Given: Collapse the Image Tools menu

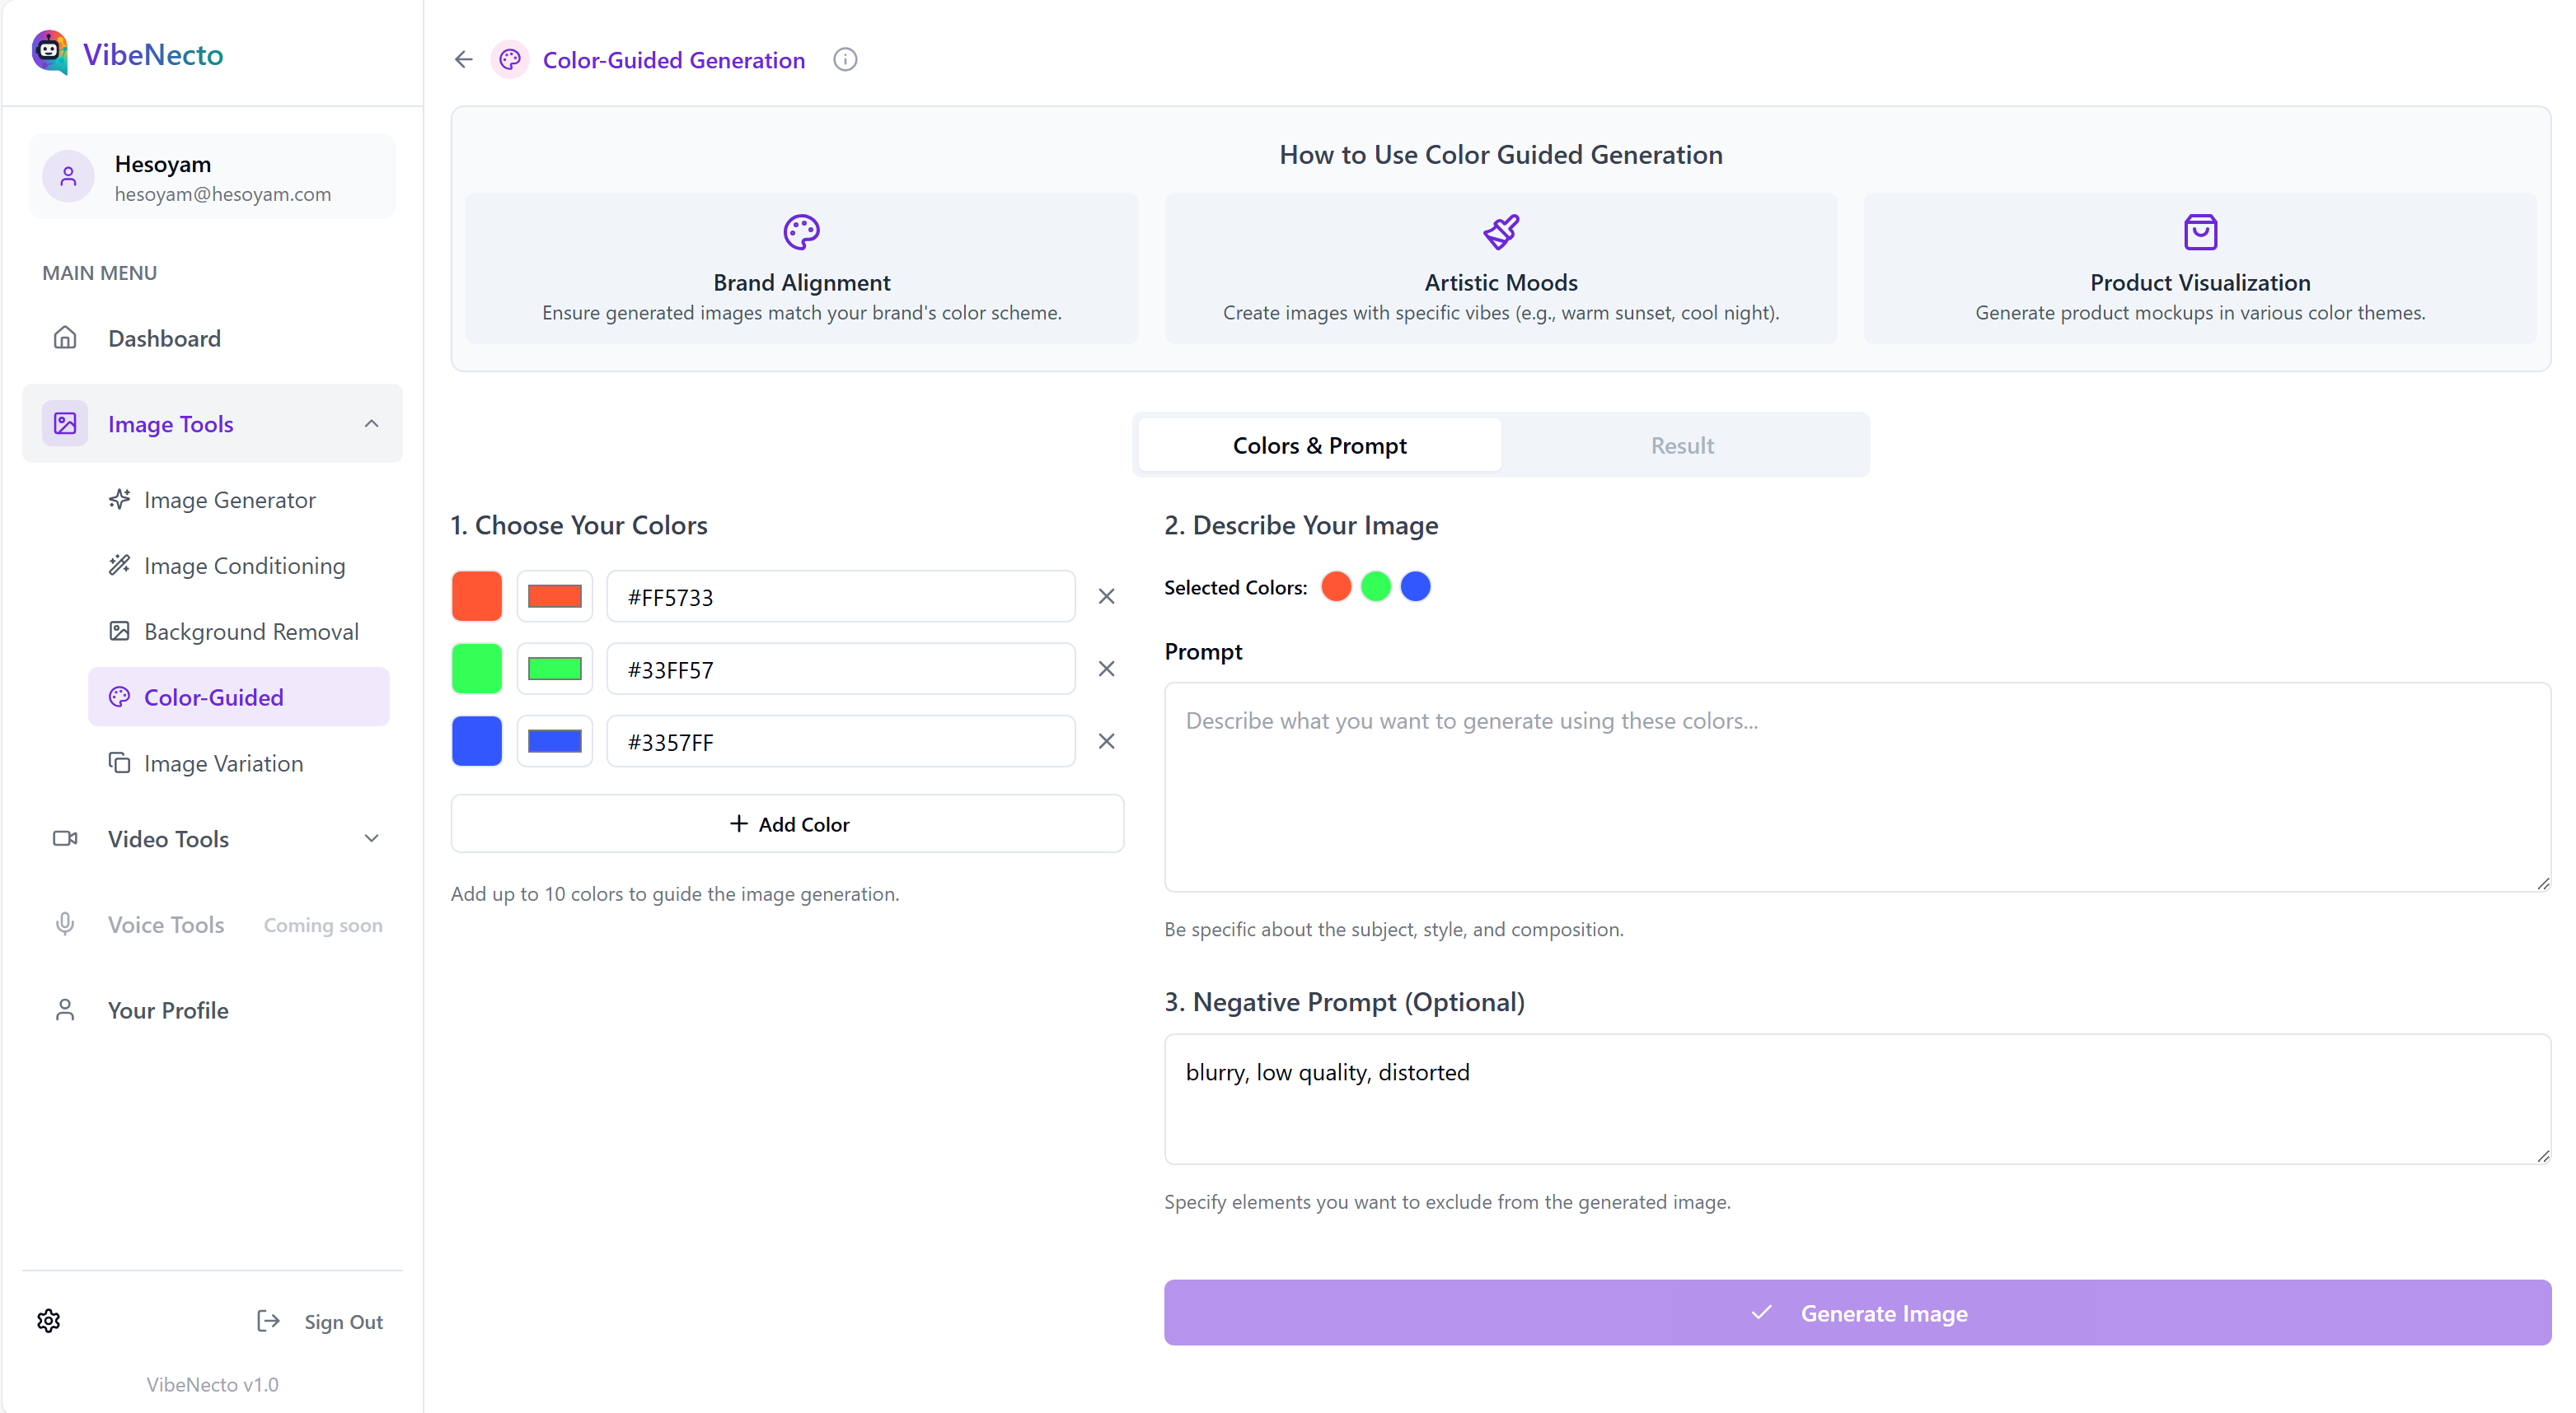Looking at the screenshot, I should tap(371, 424).
